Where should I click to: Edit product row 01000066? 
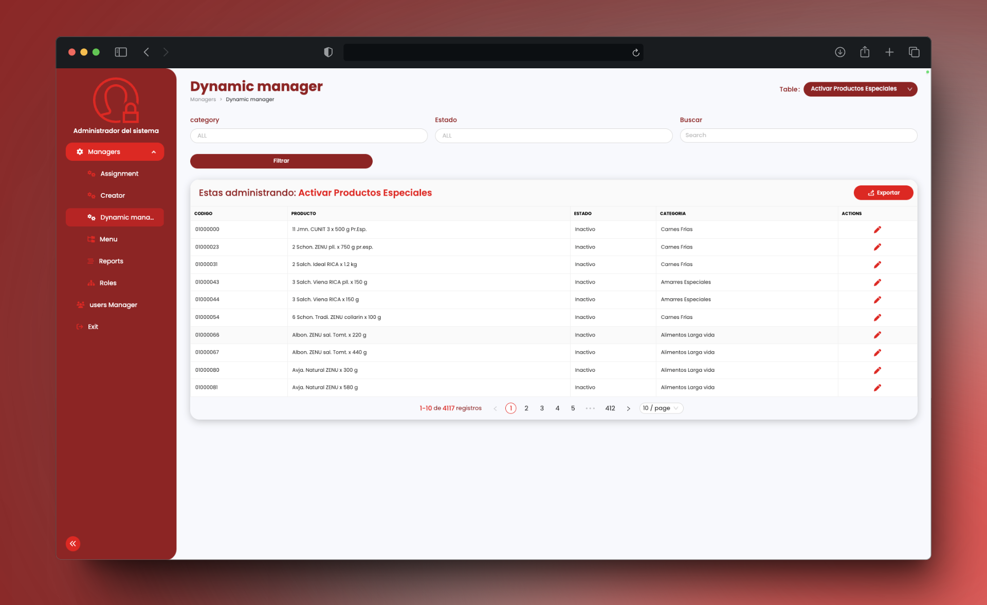click(877, 335)
